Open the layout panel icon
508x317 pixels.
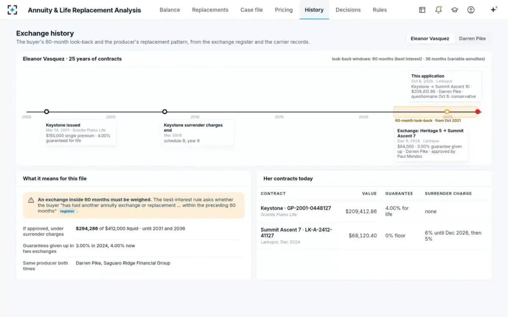click(422, 10)
